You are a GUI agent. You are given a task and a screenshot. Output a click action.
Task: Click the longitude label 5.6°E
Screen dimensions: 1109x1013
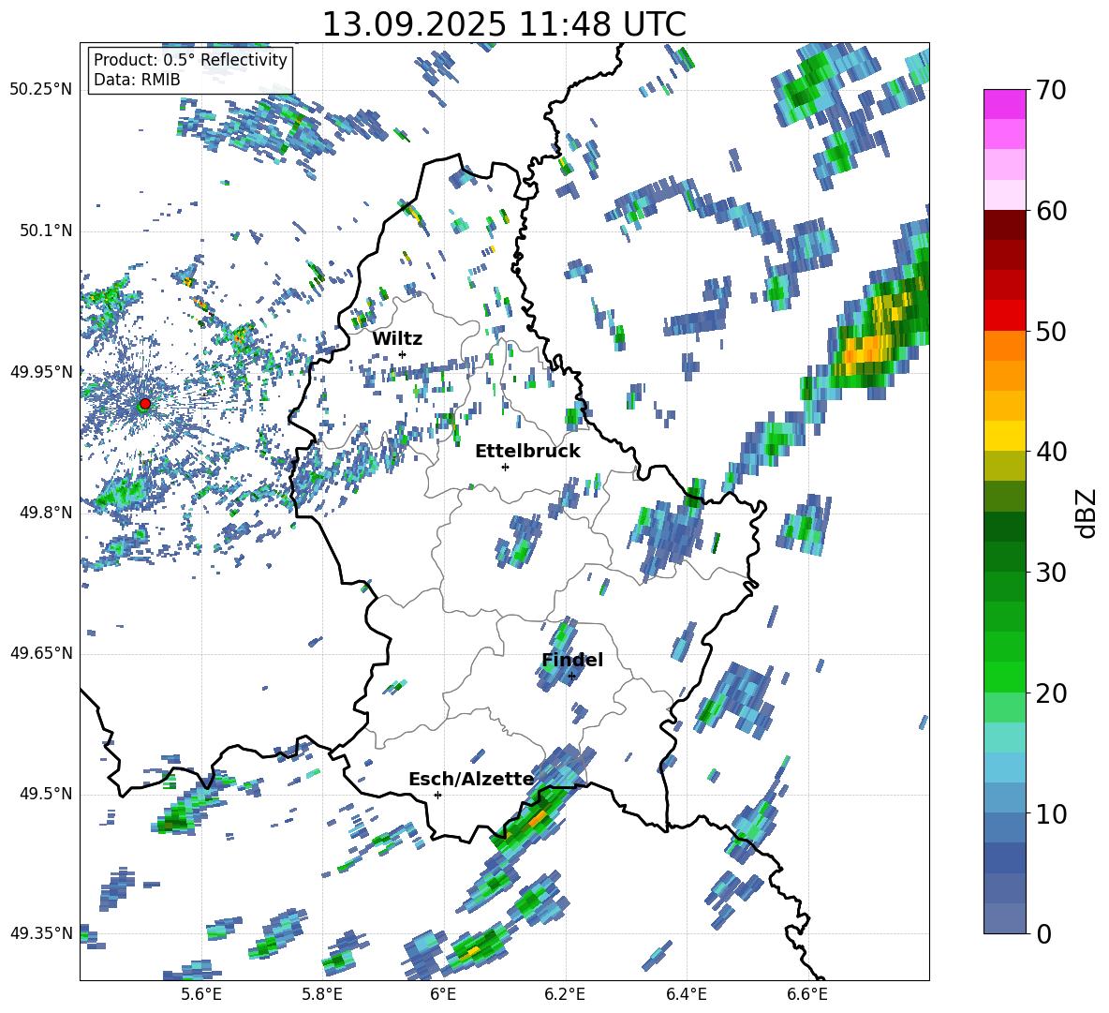200,994
